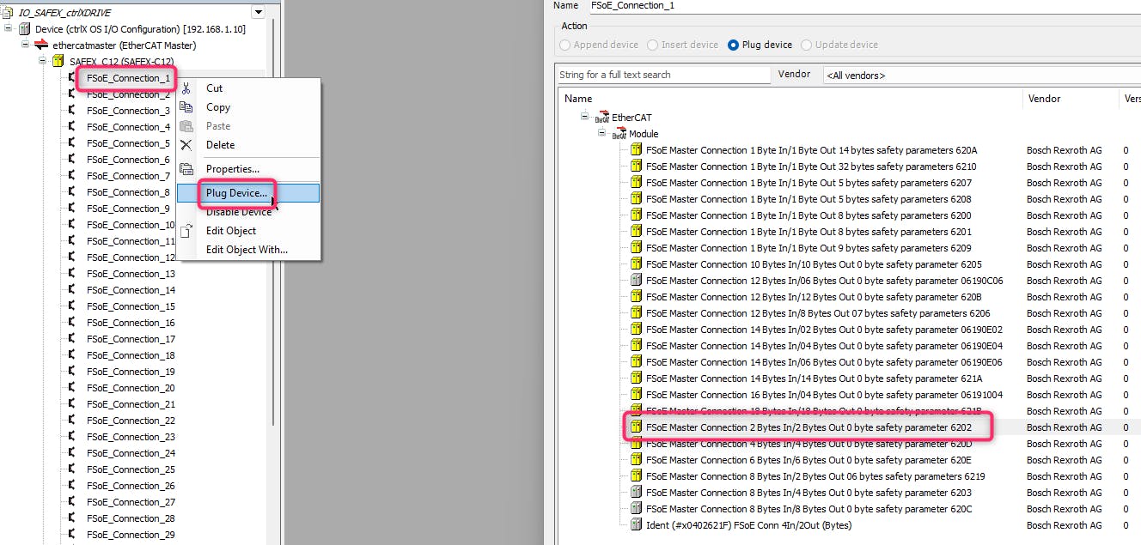Collapse the EtherCAT tree node
Screen dimensions: 1141x545
[x=585, y=117]
